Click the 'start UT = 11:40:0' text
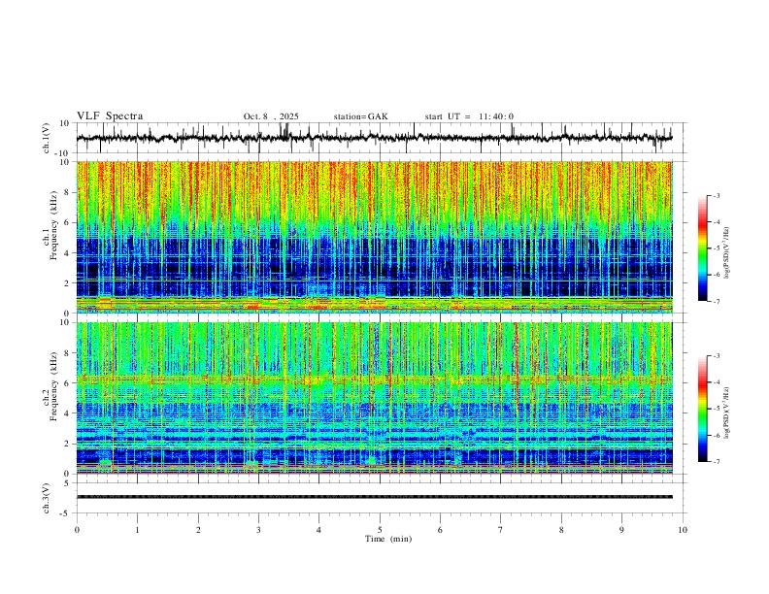This screenshot has height=594, width=769. click(x=469, y=116)
